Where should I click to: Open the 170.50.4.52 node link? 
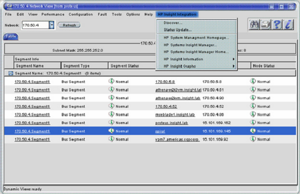(x=166, y=106)
